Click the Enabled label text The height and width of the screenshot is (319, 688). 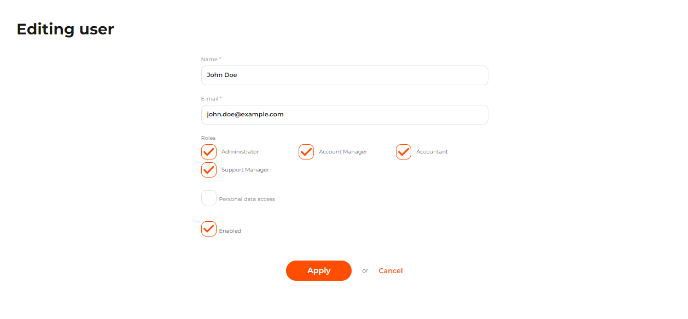(x=230, y=231)
